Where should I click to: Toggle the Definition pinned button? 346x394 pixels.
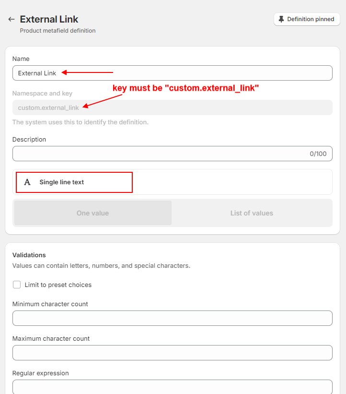point(307,19)
